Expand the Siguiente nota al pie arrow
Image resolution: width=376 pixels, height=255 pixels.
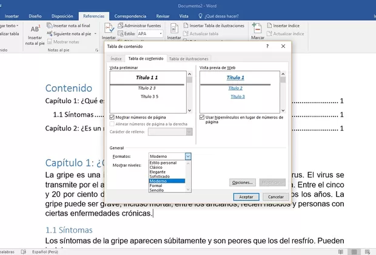pos(95,33)
